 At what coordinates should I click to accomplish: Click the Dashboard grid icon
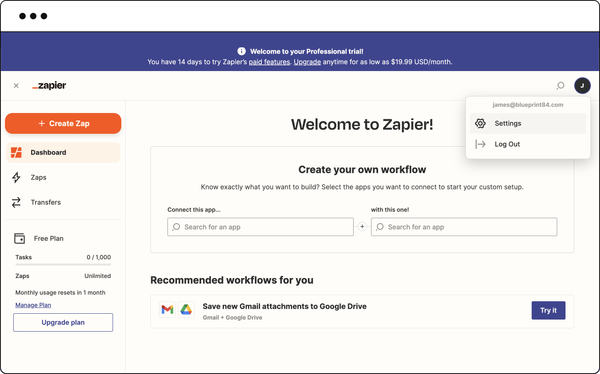(x=16, y=153)
